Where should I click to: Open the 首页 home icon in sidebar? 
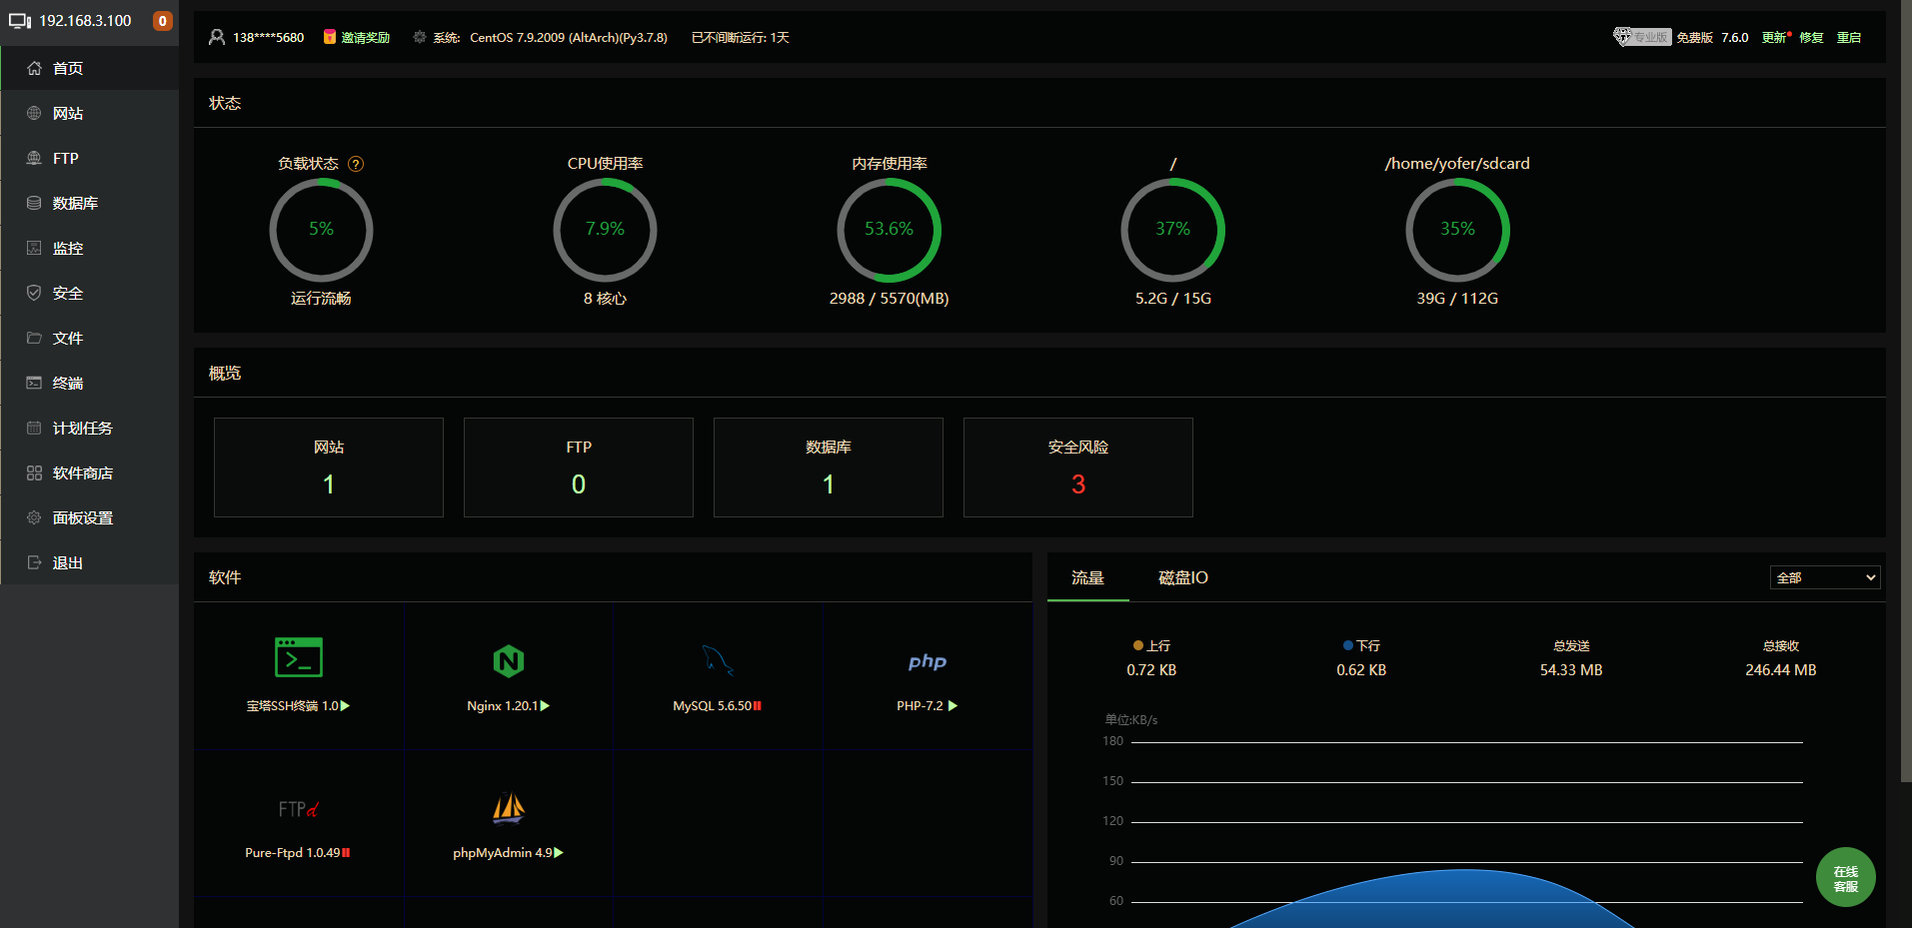coord(34,68)
